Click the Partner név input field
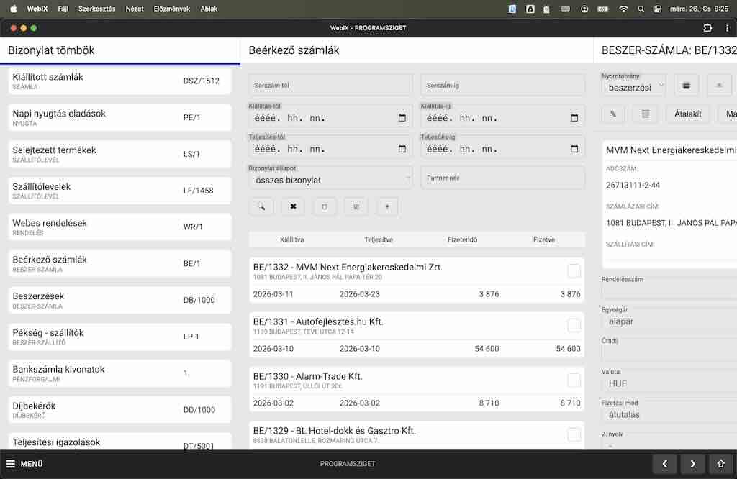 click(502, 178)
